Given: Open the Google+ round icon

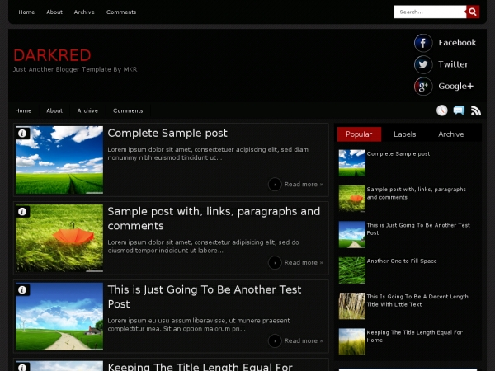Looking at the screenshot, I should pos(423,86).
